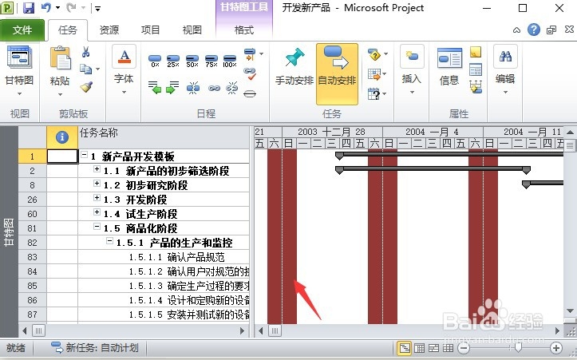Image resolution: width=577 pixels, height=360 pixels.
Task: Open Quick Access Toolbar customize dropdown
Action: [x=97, y=8]
